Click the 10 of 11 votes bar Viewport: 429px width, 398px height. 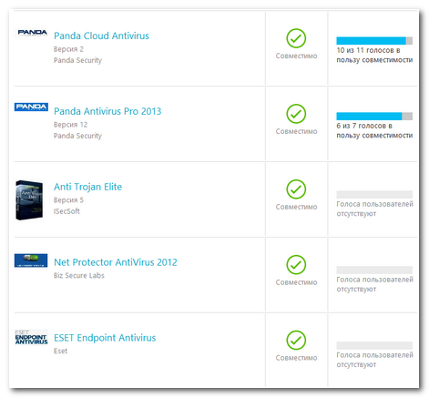(x=374, y=41)
